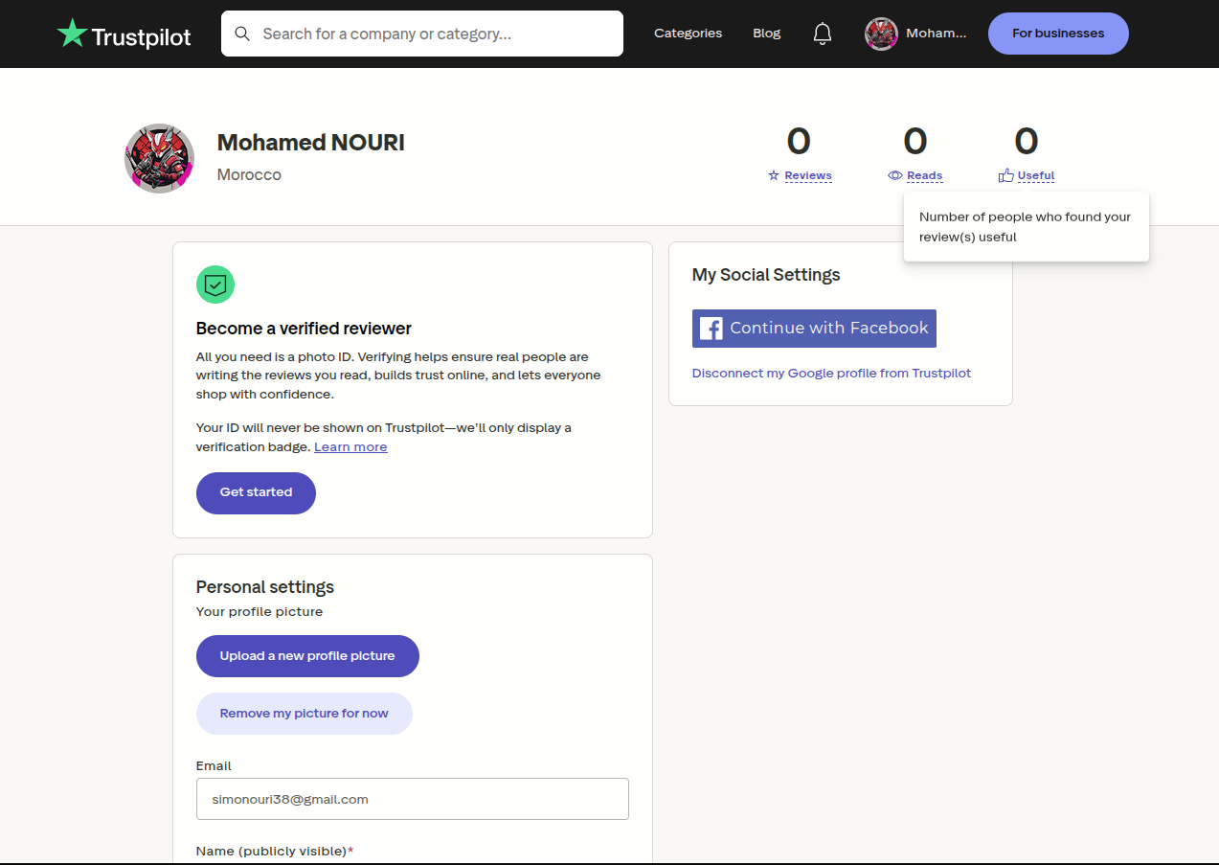1219x865 pixels.
Task: Go to the Blog page
Action: point(766,34)
